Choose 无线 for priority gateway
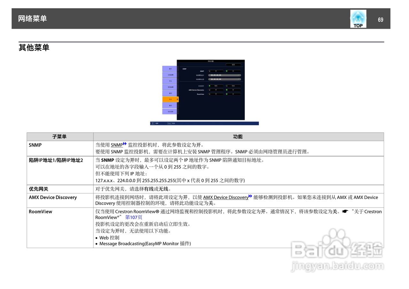 [x=233, y=86]
